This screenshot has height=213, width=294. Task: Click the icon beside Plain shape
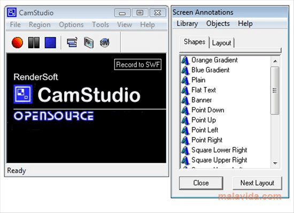(185, 80)
